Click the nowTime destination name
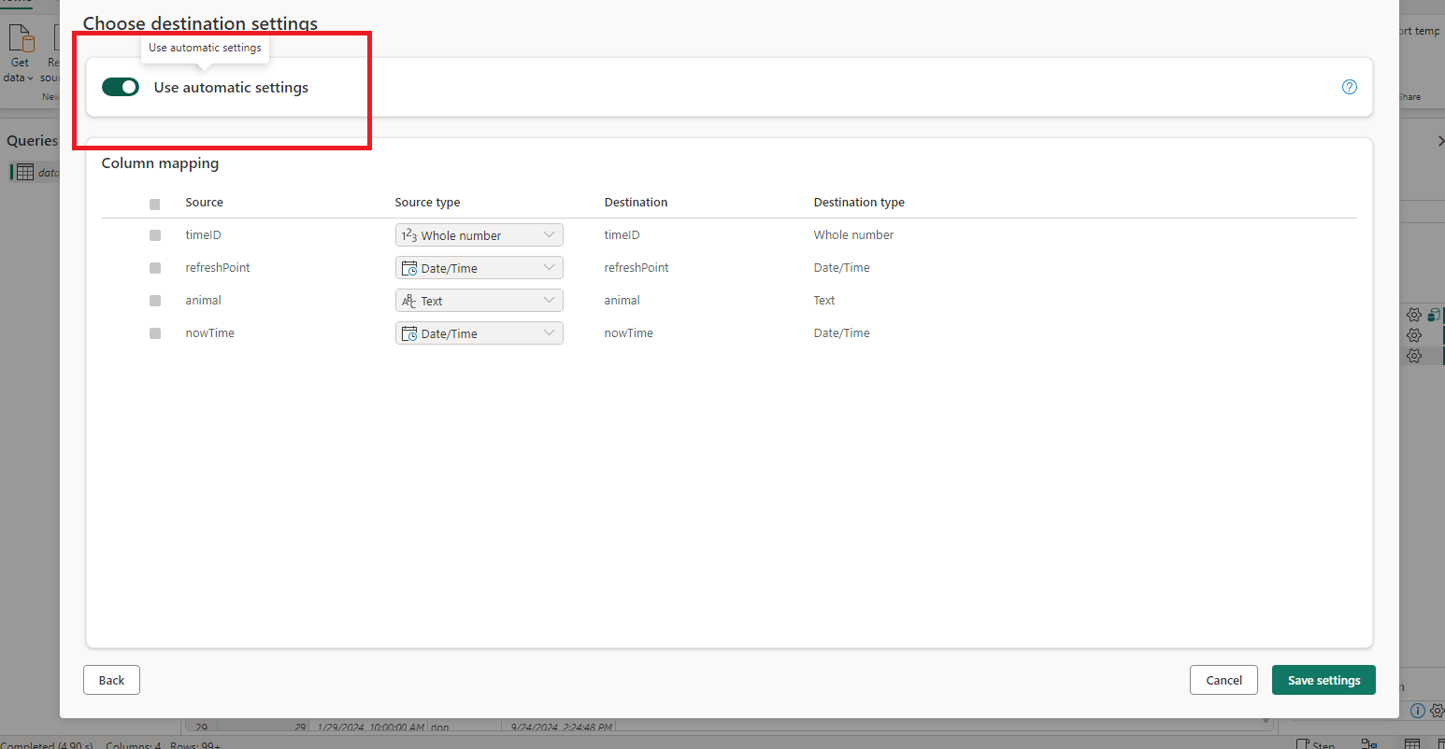This screenshot has width=1445, height=749. pyautogui.click(x=628, y=333)
